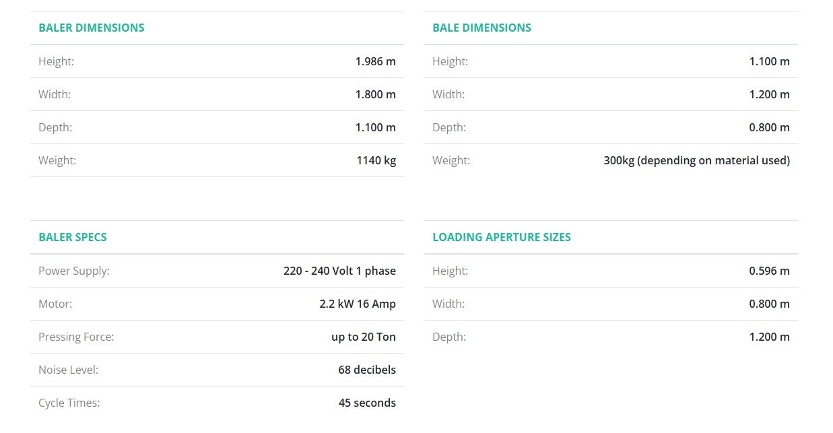Viewport: 833px width, 433px height.
Task: Click the LOADING APERTURE SIZES heading
Action: pos(501,237)
